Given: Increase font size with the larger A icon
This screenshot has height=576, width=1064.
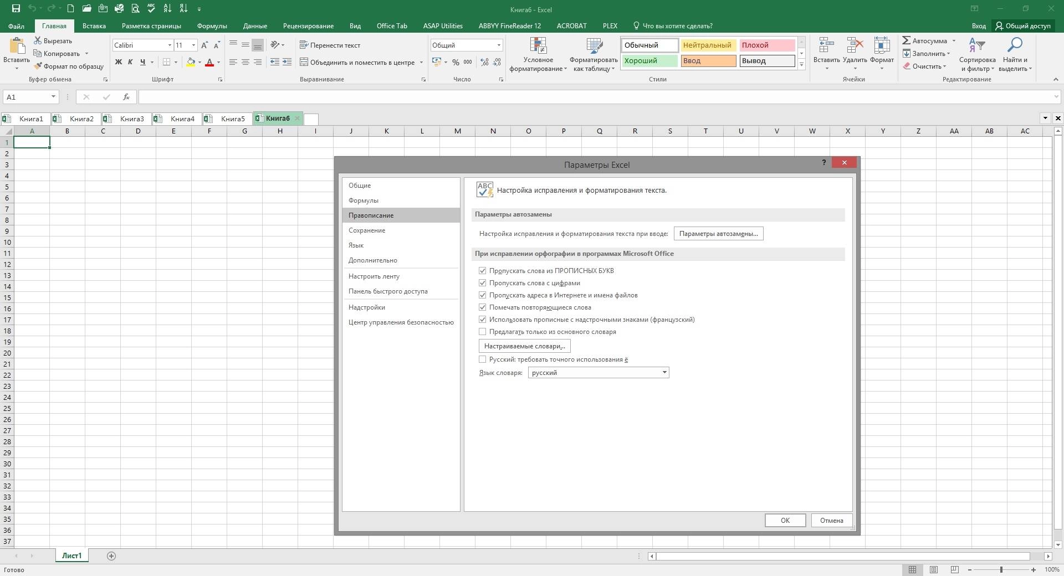Looking at the screenshot, I should click(204, 45).
